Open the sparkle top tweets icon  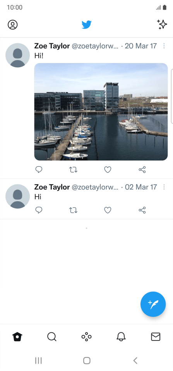click(x=162, y=24)
